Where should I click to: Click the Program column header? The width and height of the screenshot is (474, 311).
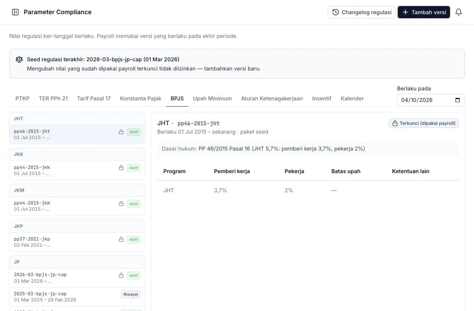coord(174,171)
